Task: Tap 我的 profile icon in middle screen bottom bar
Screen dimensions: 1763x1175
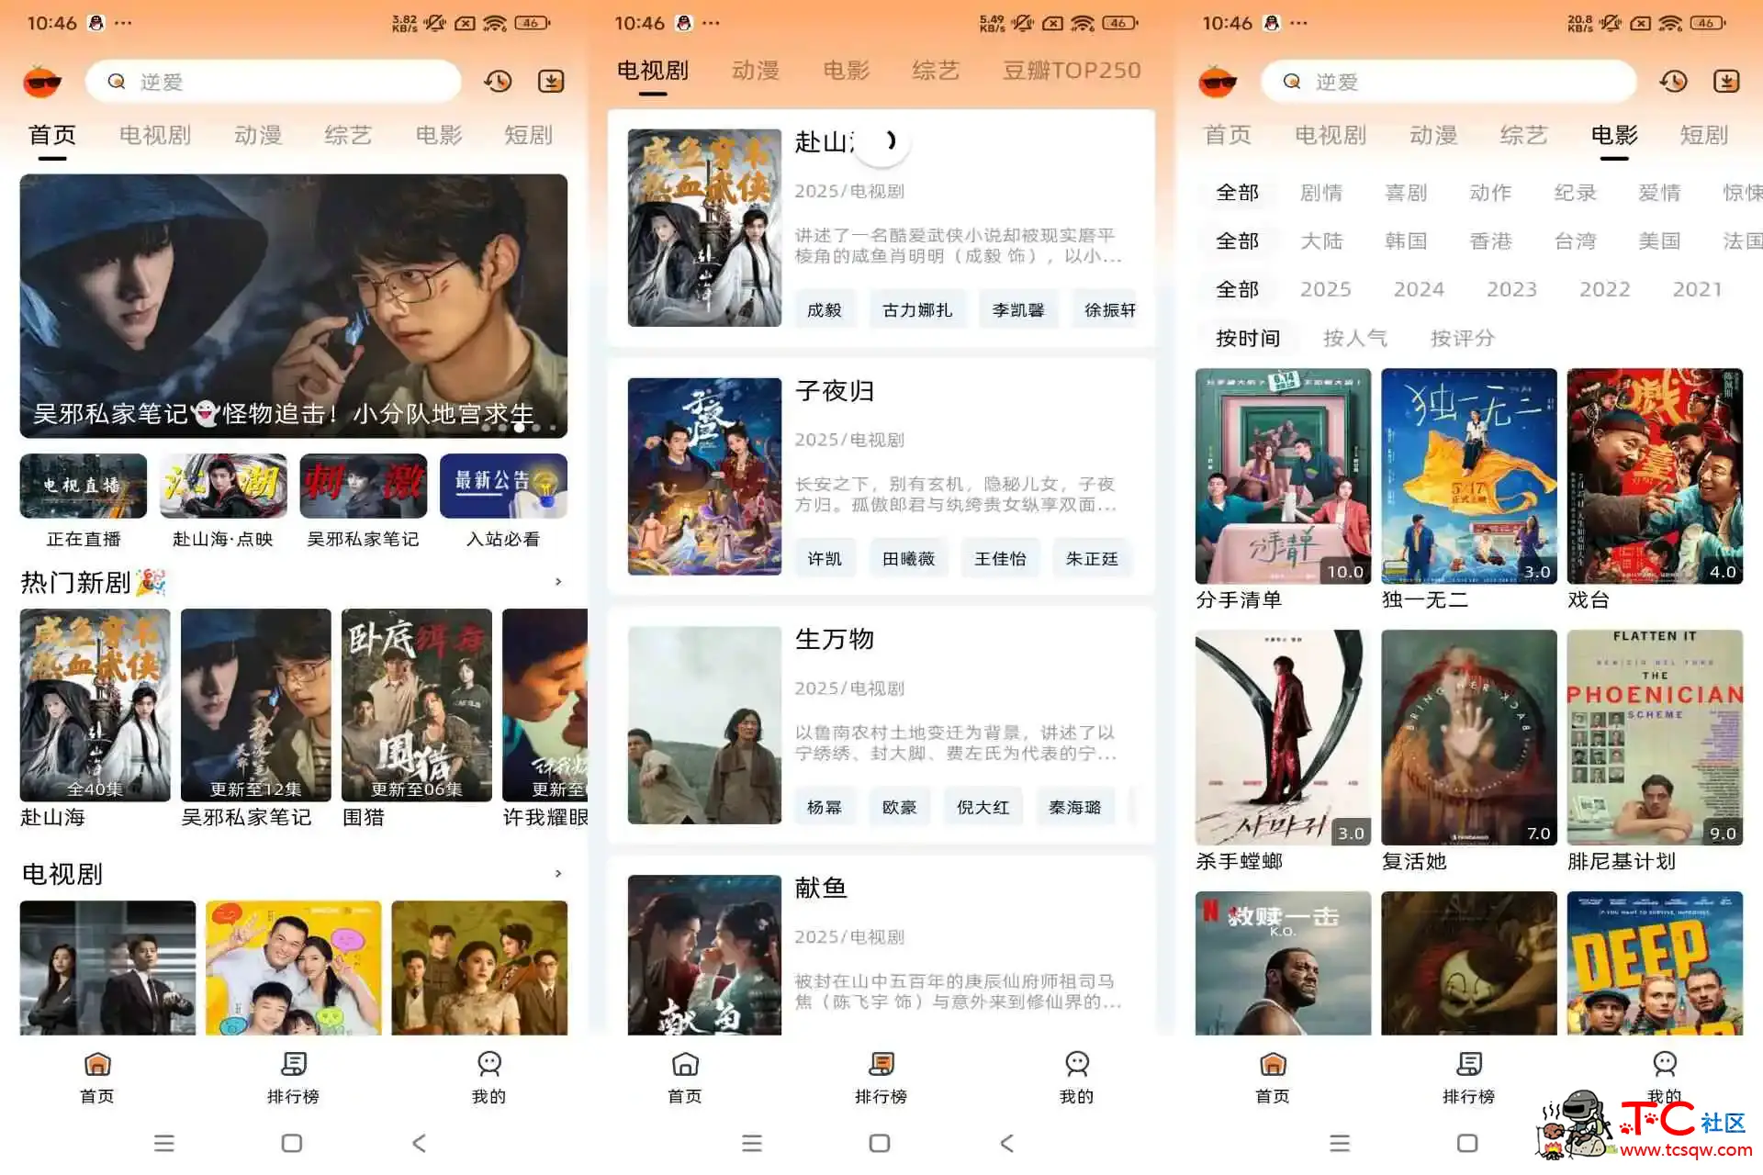Action: [x=1077, y=1064]
